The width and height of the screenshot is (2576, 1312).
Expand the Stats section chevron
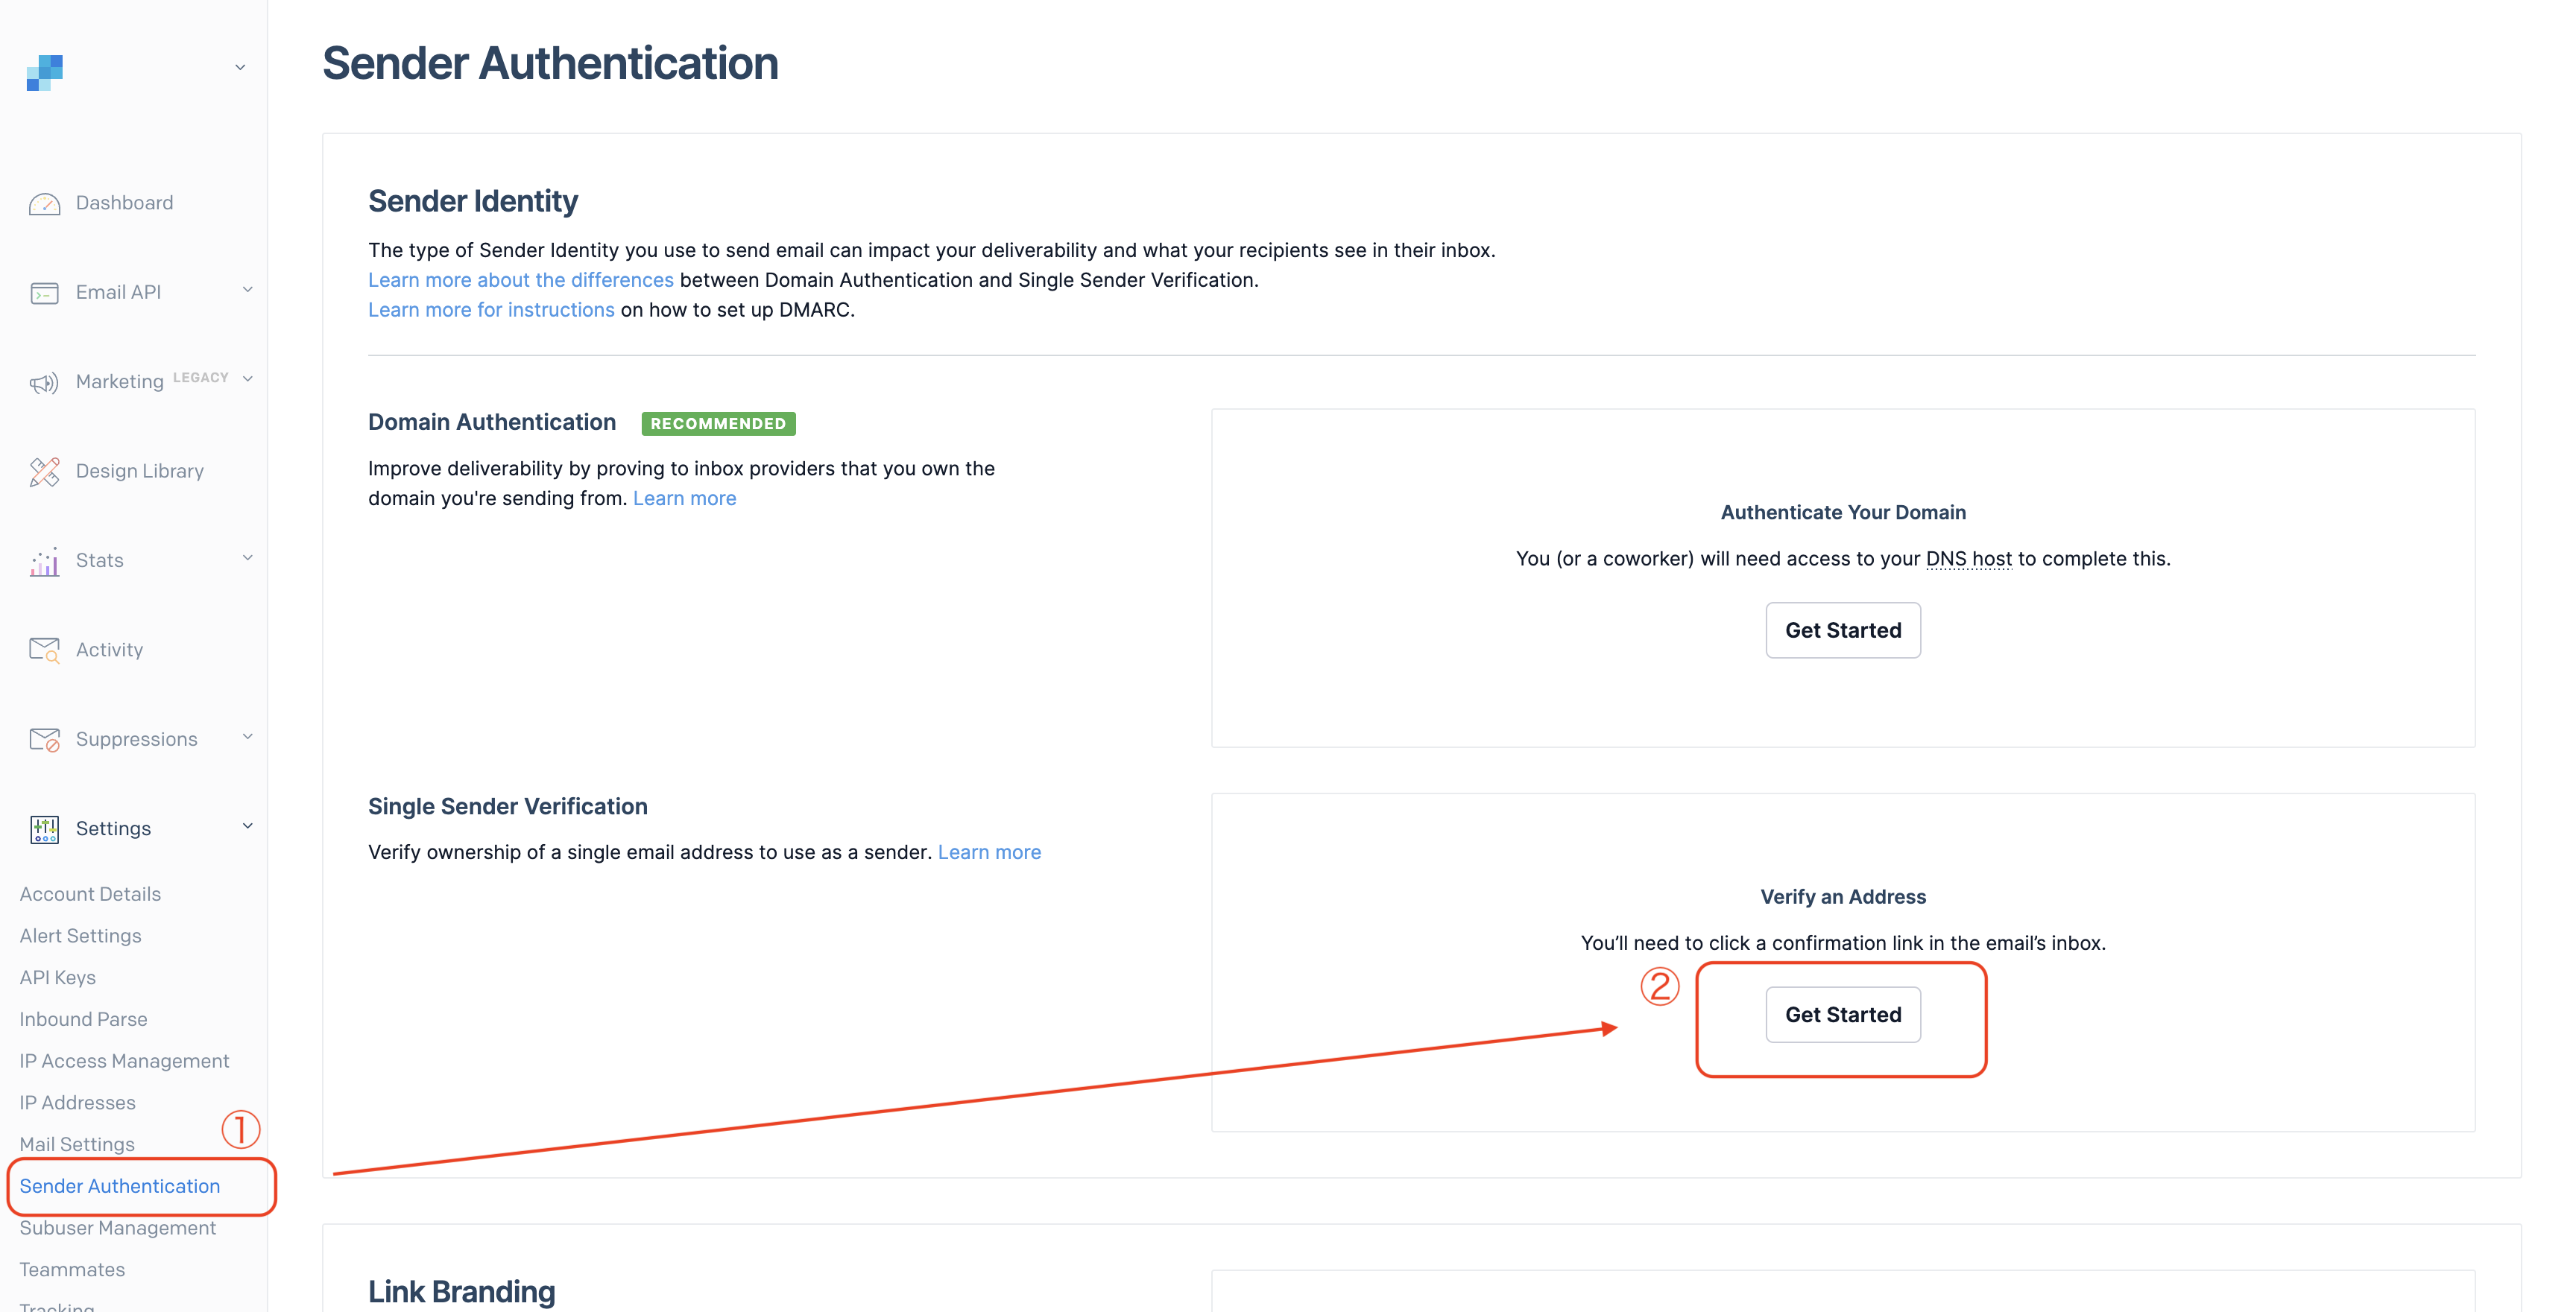coord(247,557)
